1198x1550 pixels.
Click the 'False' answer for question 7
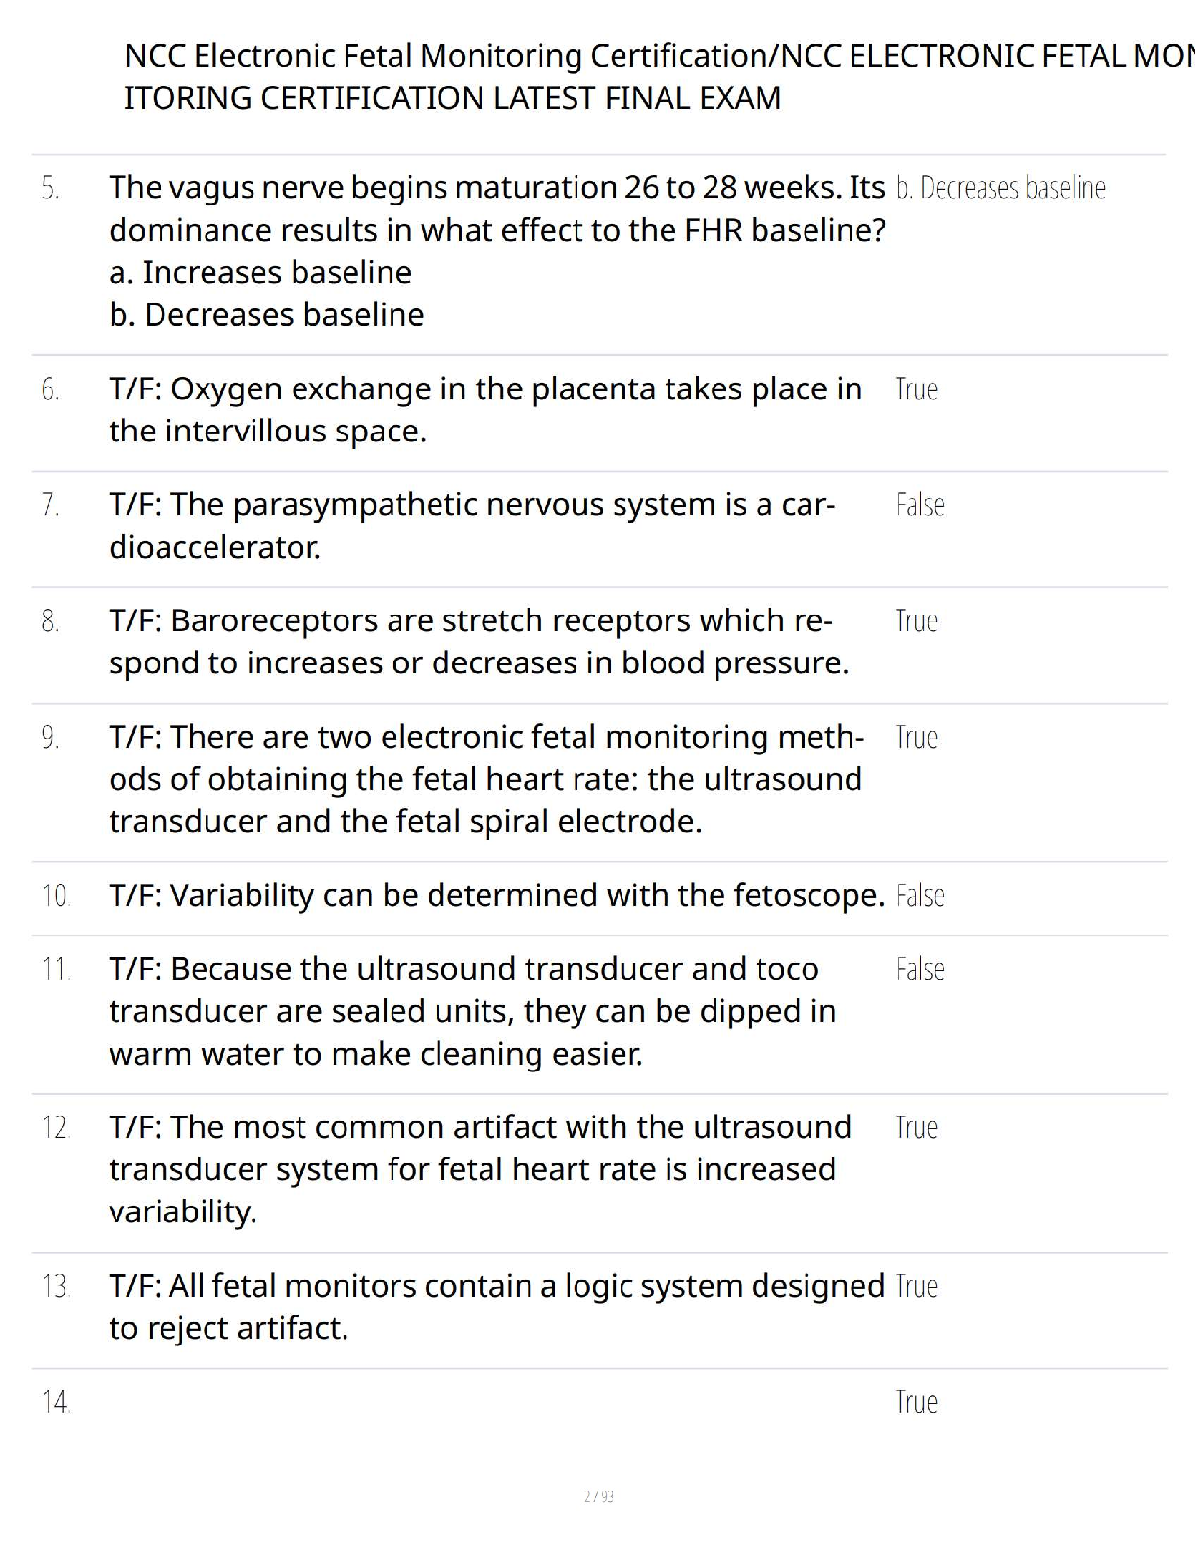[x=919, y=505]
